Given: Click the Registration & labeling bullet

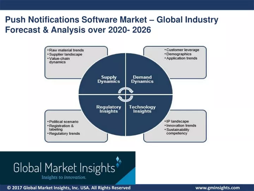Looking at the screenshot, I should point(60,127).
